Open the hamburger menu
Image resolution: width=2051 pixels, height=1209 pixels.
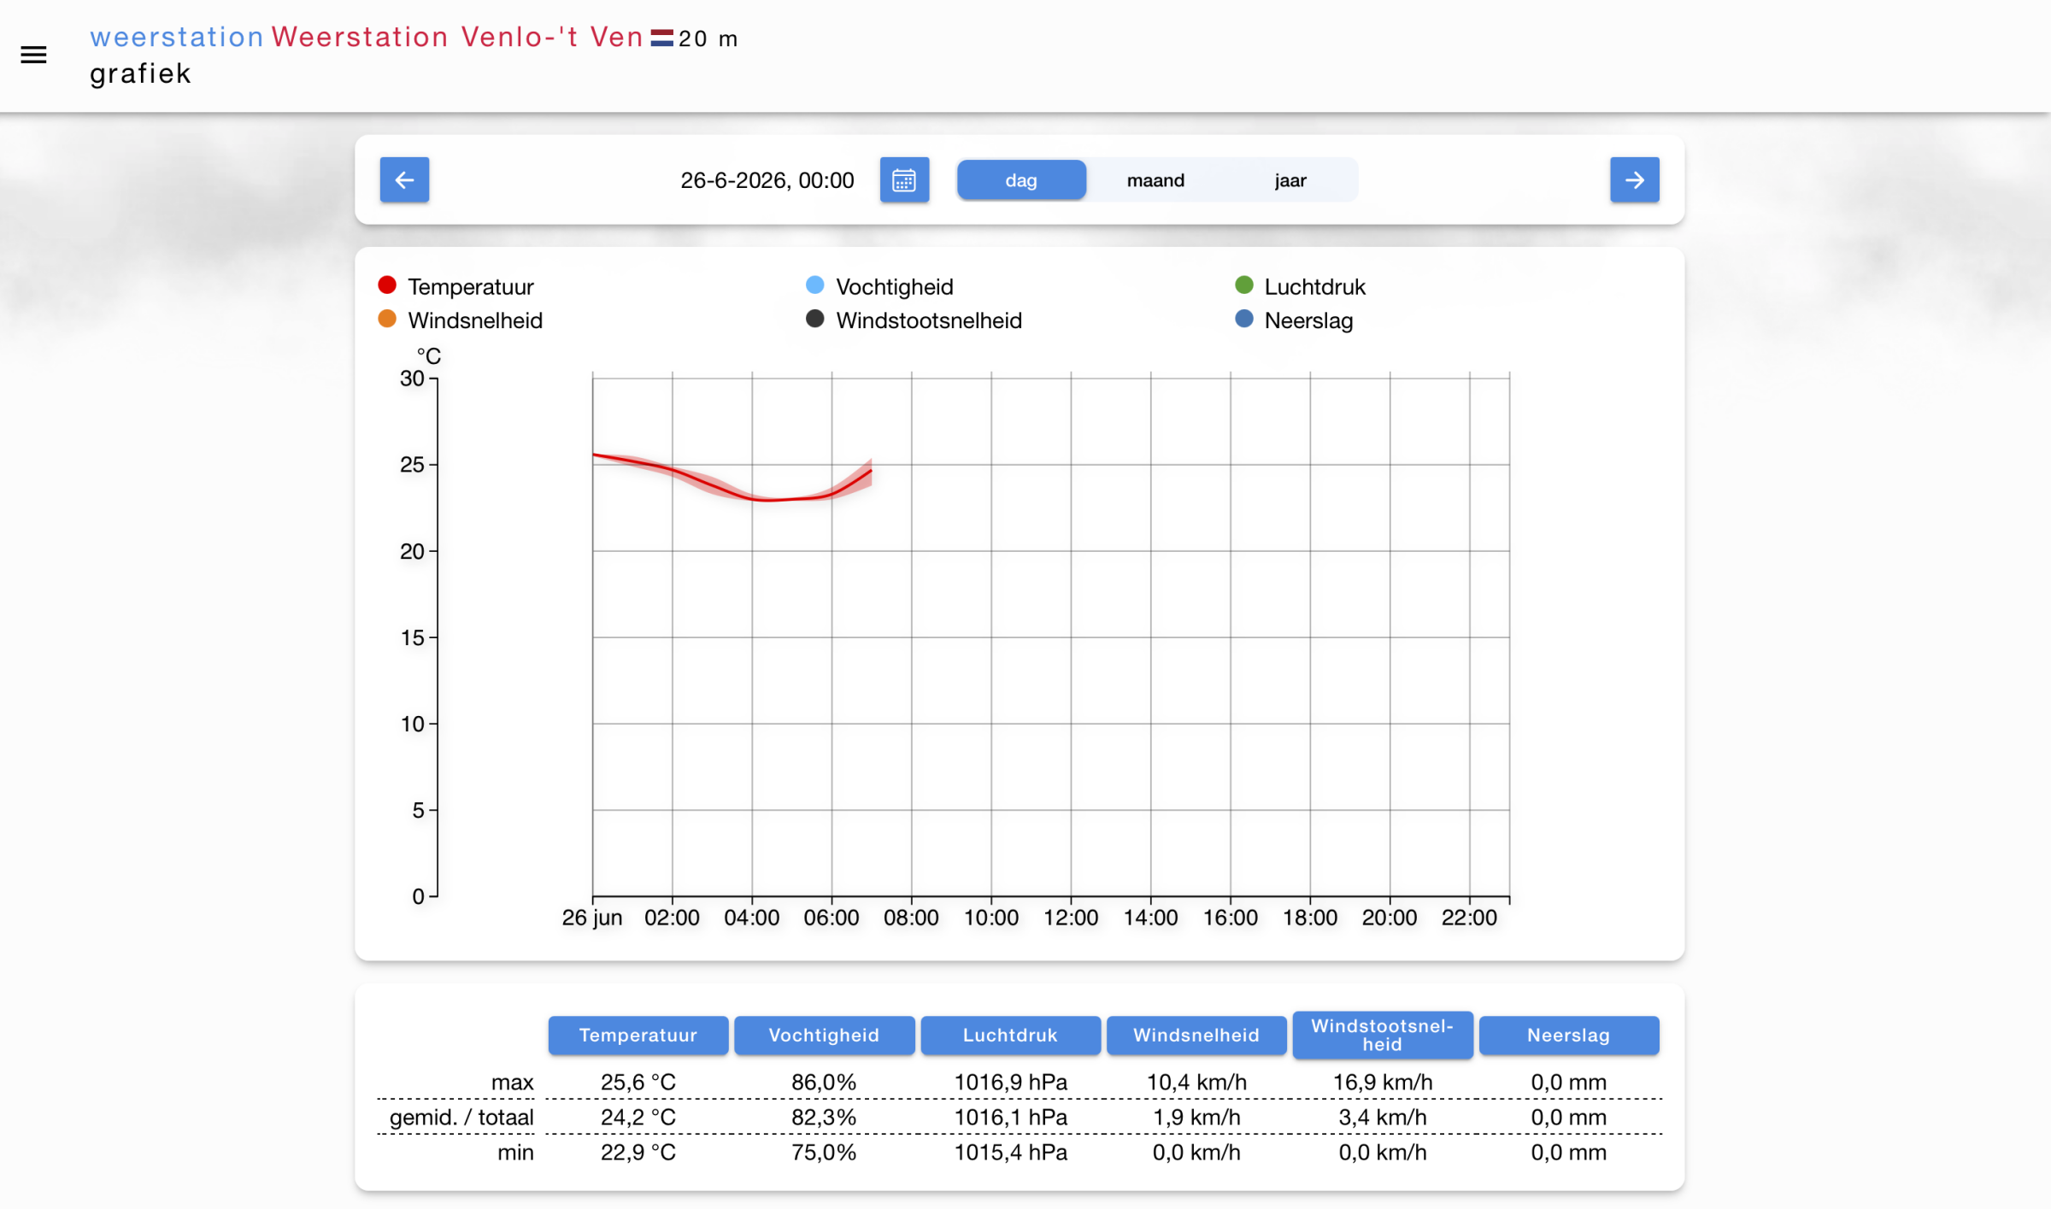pyautogui.click(x=33, y=56)
